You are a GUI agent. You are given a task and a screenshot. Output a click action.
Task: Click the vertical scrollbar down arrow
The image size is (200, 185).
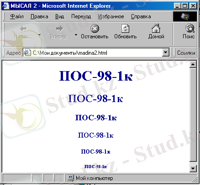pyautogui.click(x=193, y=168)
